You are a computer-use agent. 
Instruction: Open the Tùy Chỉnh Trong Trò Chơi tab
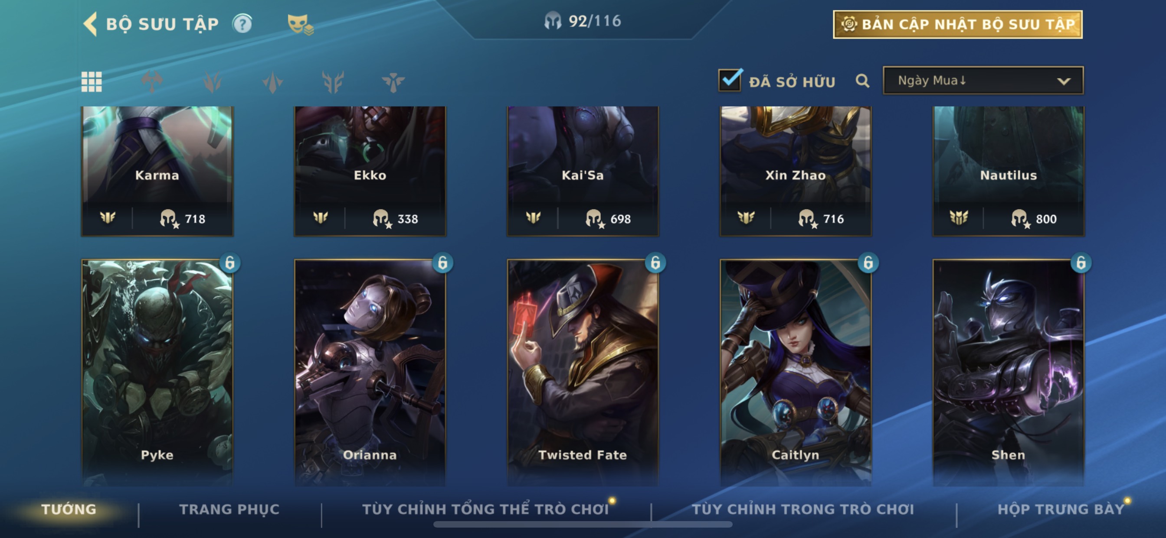[802, 509]
